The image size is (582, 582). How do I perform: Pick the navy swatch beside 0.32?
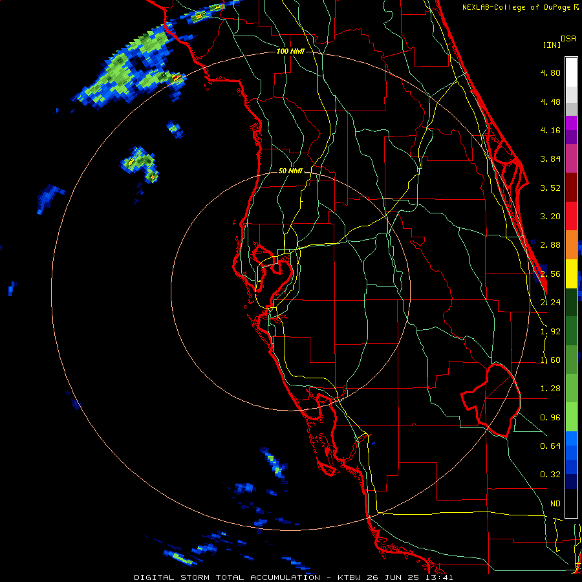tap(571, 482)
